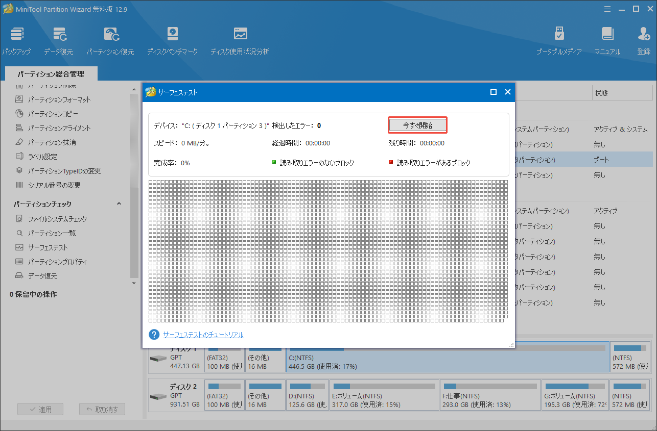657x431 pixels.
Task: Close the サーフェステスト dialog
Action: click(x=508, y=92)
